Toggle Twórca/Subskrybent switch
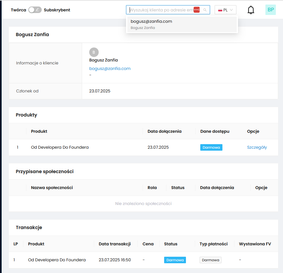Screen dimensions: 283x273 pos(35,10)
